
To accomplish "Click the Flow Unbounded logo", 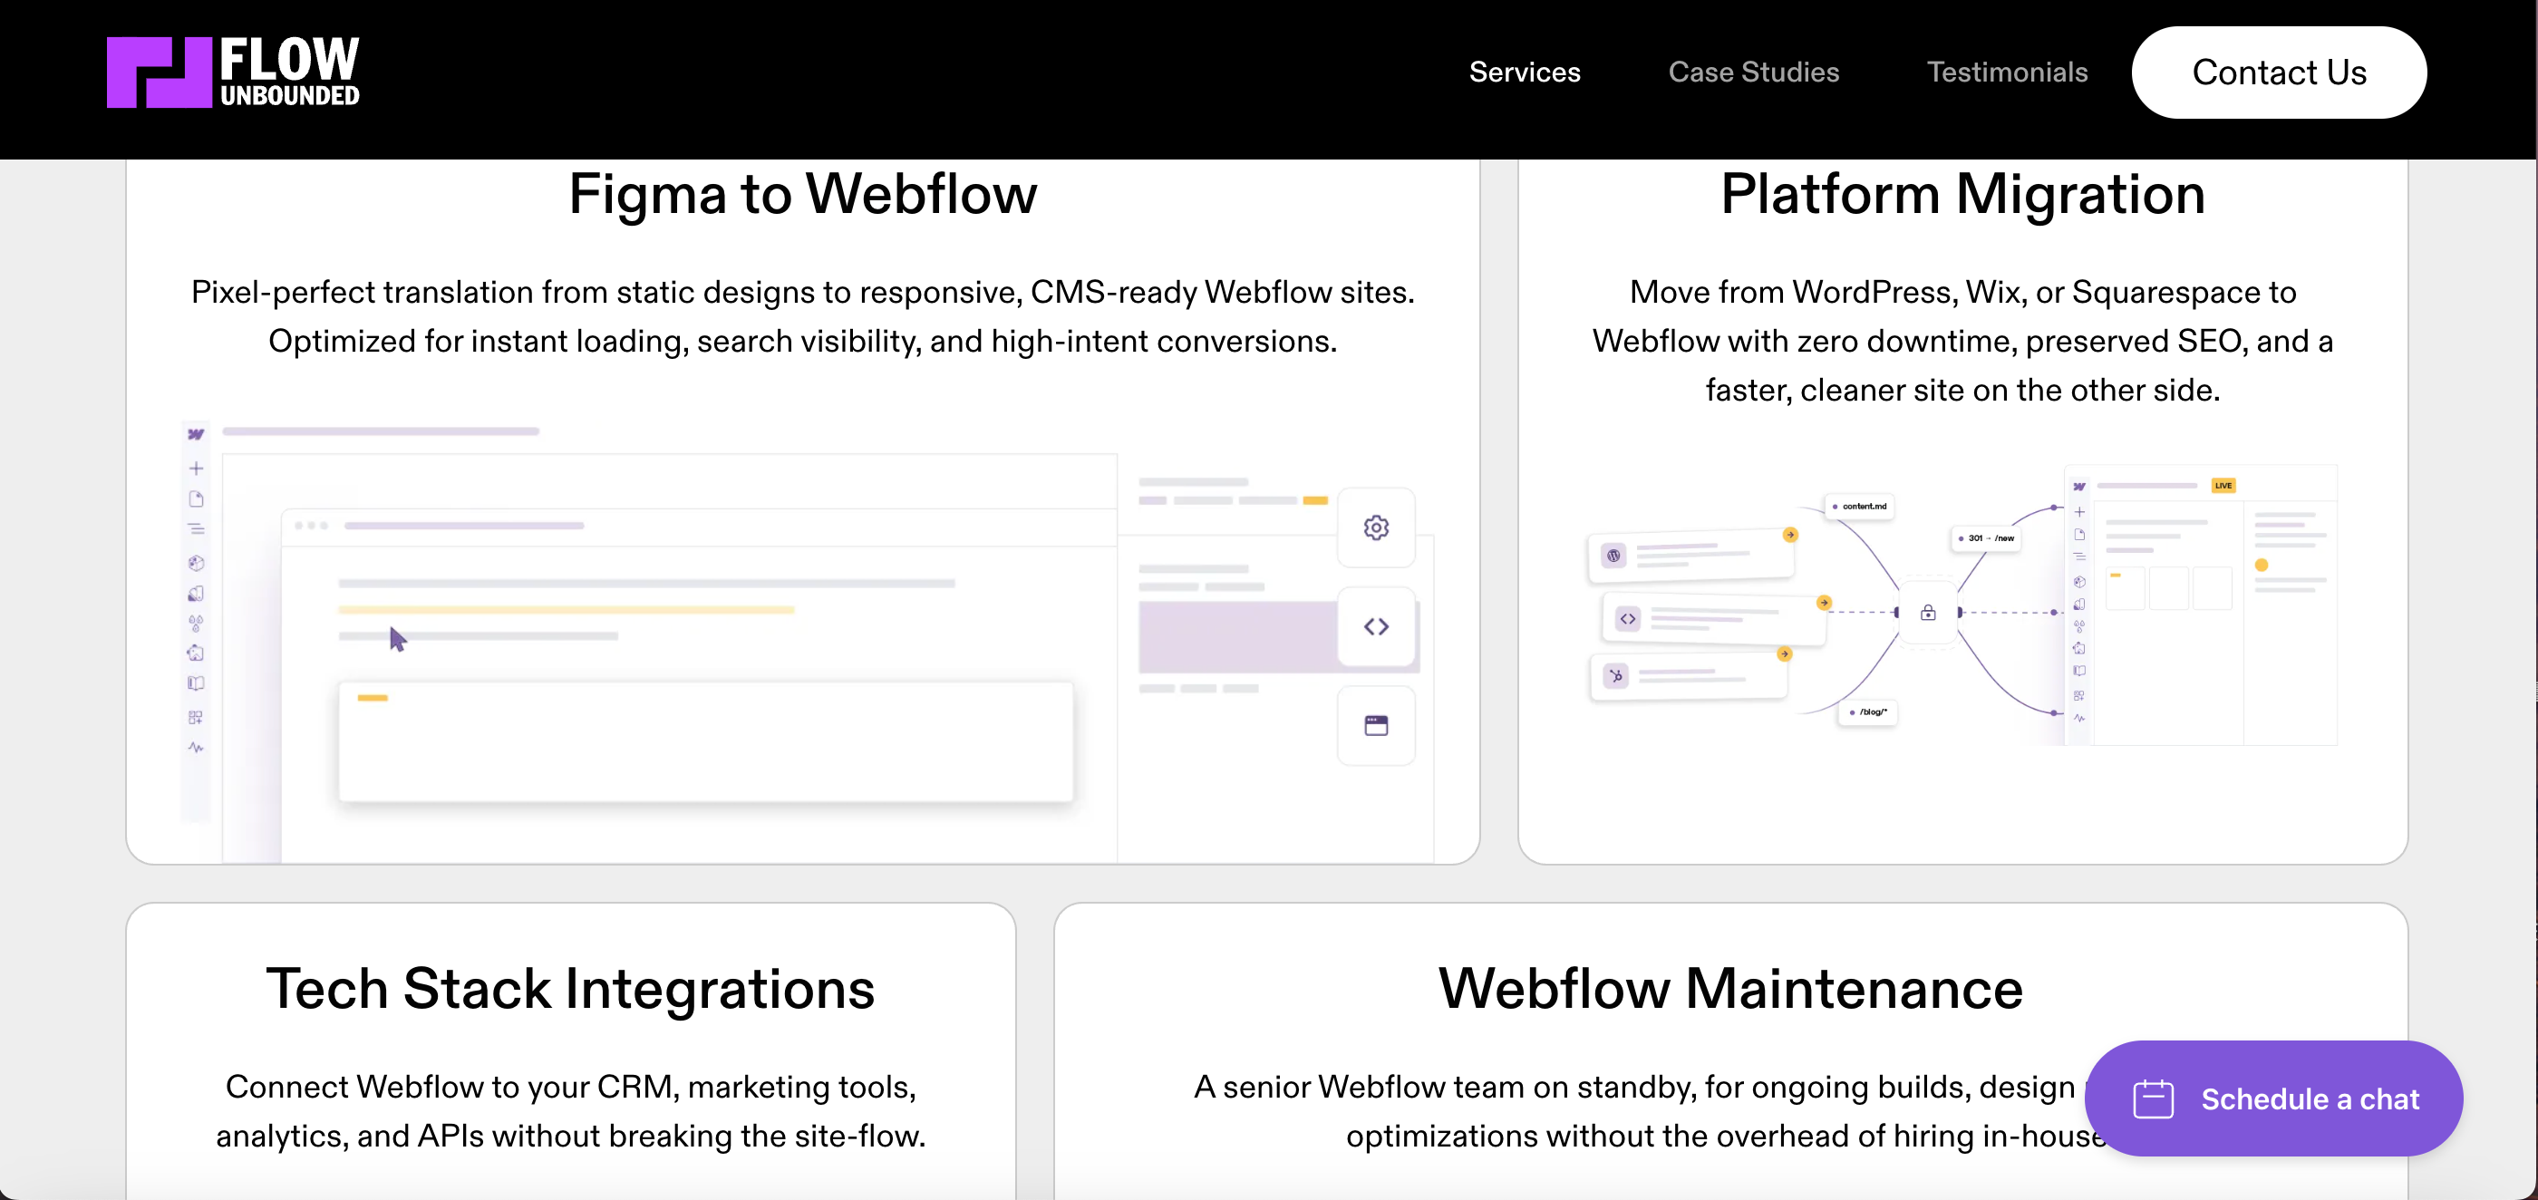I will (x=234, y=72).
